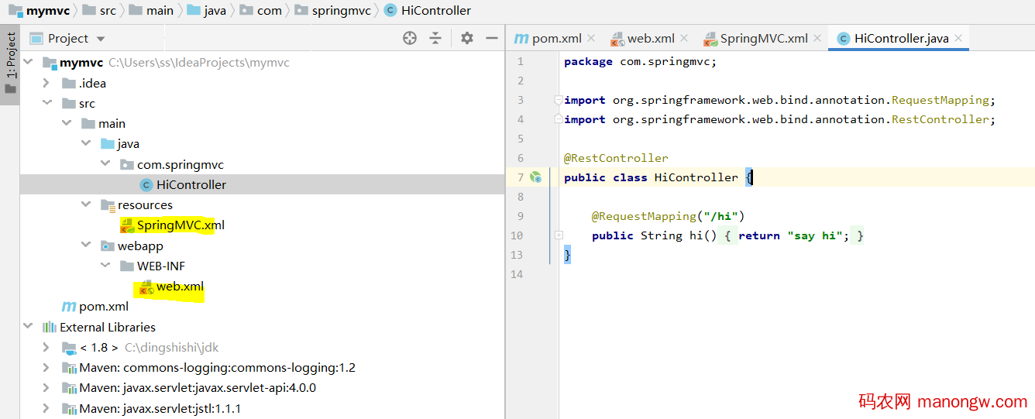Image resolution: width=1035 pixels, height=419 pixels.
Task: Click the locate/scroll-from-source target icon
Action: coord(410,38)
